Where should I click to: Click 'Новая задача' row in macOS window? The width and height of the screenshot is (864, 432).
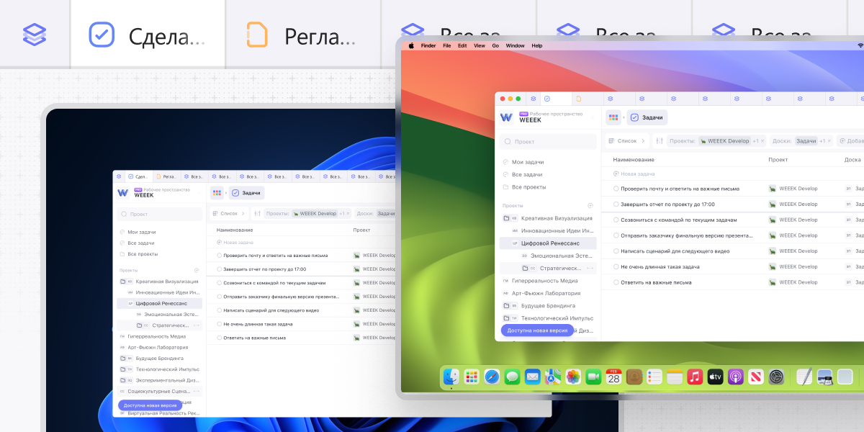634,174
